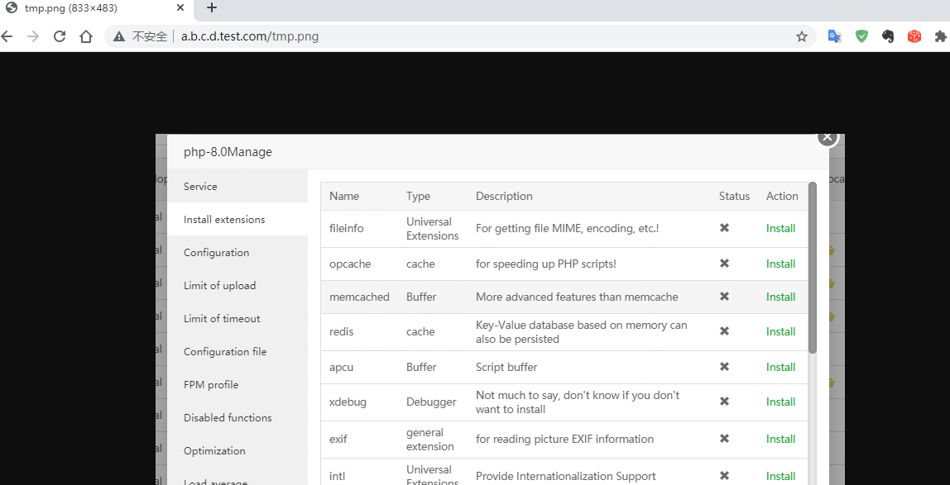Click the fileinfo status cross icon
The width and height of the screenshot is (950, 485).
(724, 228)
